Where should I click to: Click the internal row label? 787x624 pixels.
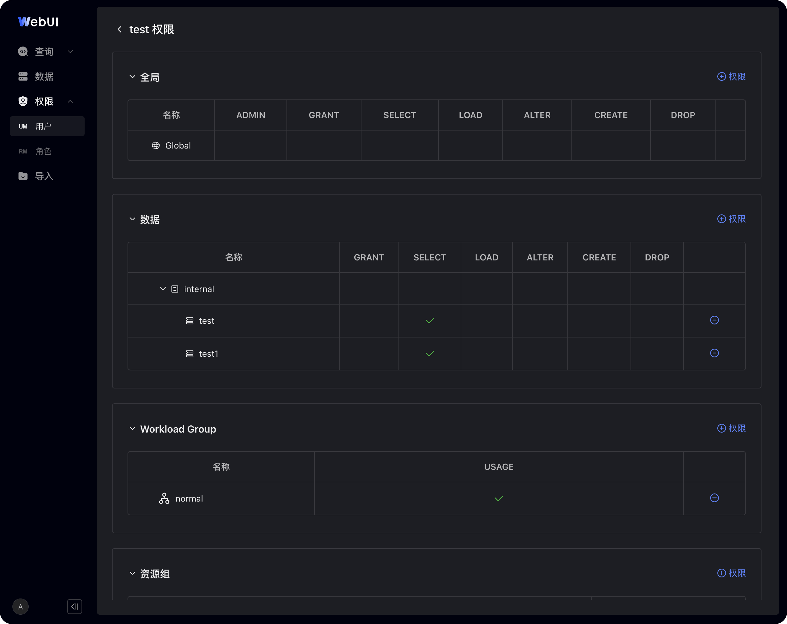pyautogui.click(x=199, y=289)
